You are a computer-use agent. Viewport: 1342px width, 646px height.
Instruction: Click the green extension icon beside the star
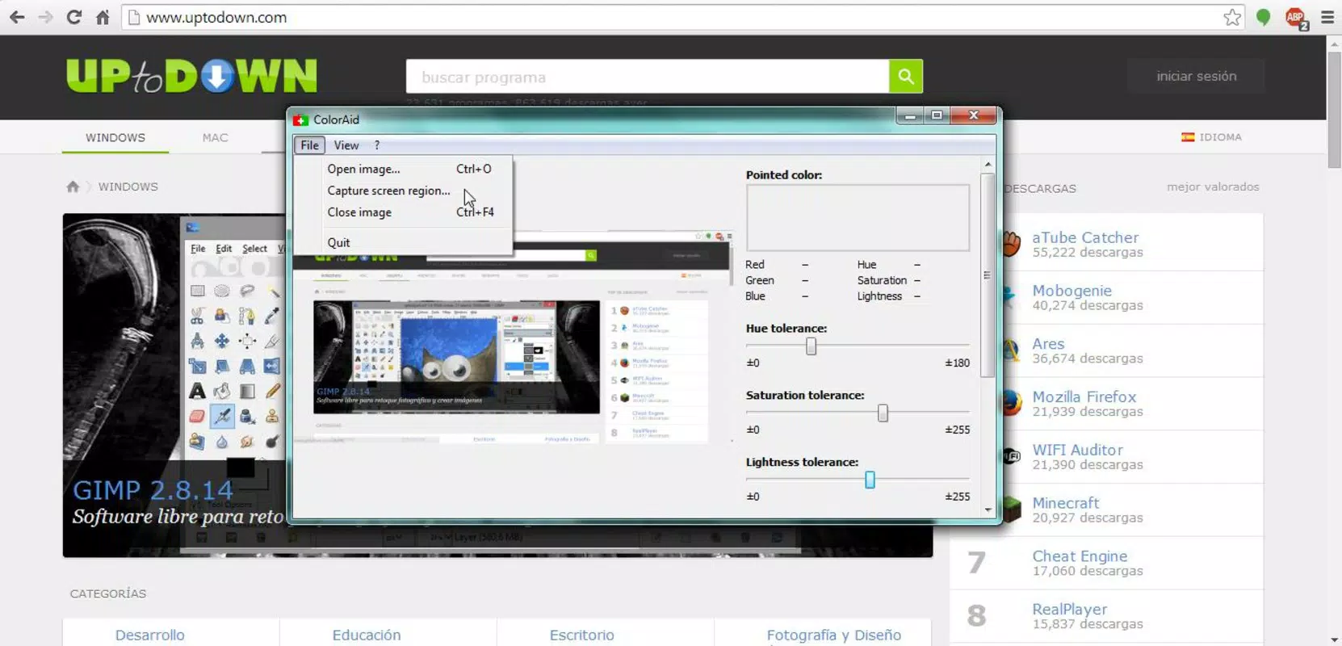pyautogui.click(x=1264, y=17)
